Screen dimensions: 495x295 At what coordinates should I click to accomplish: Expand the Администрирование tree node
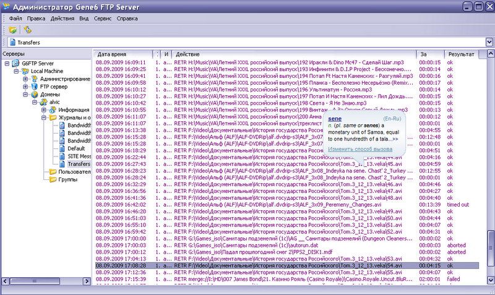(x=25, y=79)
